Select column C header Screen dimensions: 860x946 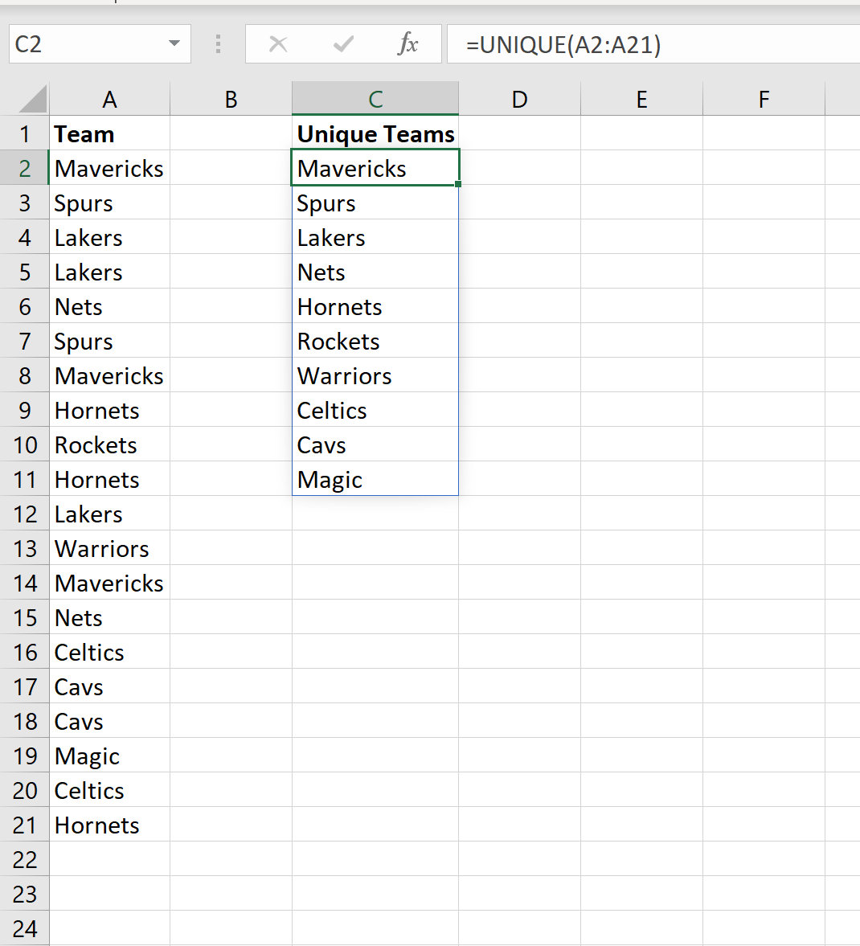[x=375, y=99]
